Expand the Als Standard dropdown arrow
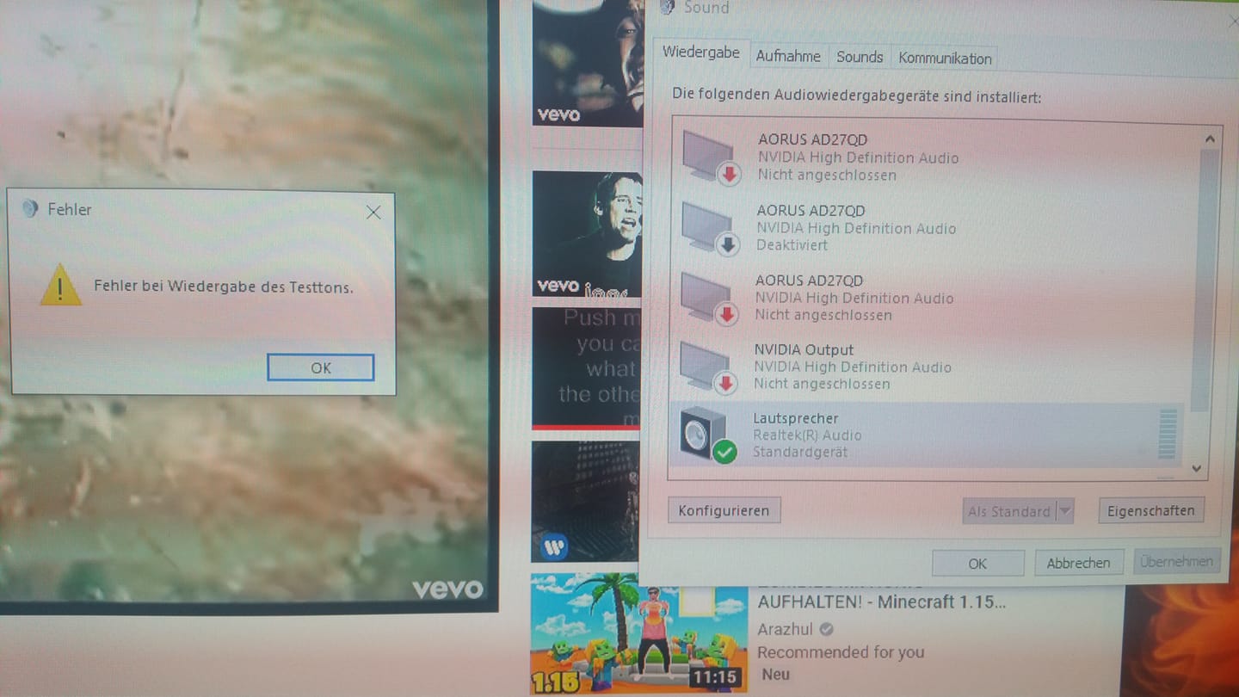The image size is (1239, 697). pyautogui.click(x=1064, y=511)
